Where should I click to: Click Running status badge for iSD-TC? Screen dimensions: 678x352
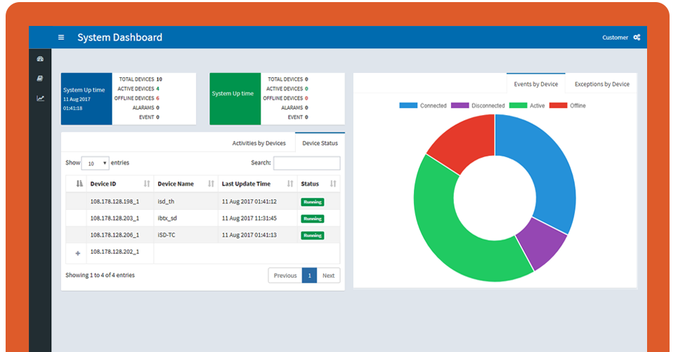(312, 236)
